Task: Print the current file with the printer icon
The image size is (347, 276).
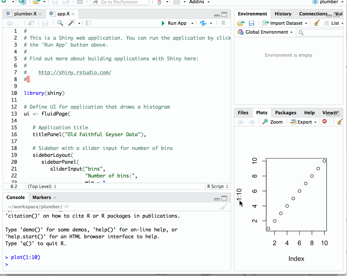Action: [x=80, y=2]
